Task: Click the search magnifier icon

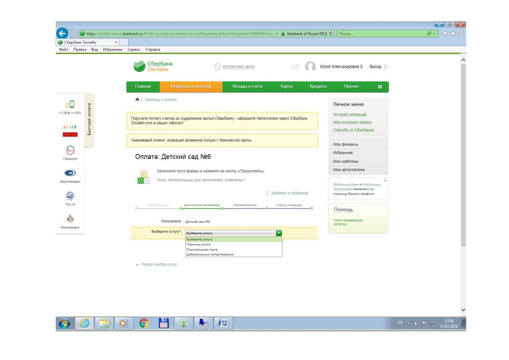Action: (x=430, y=34)
